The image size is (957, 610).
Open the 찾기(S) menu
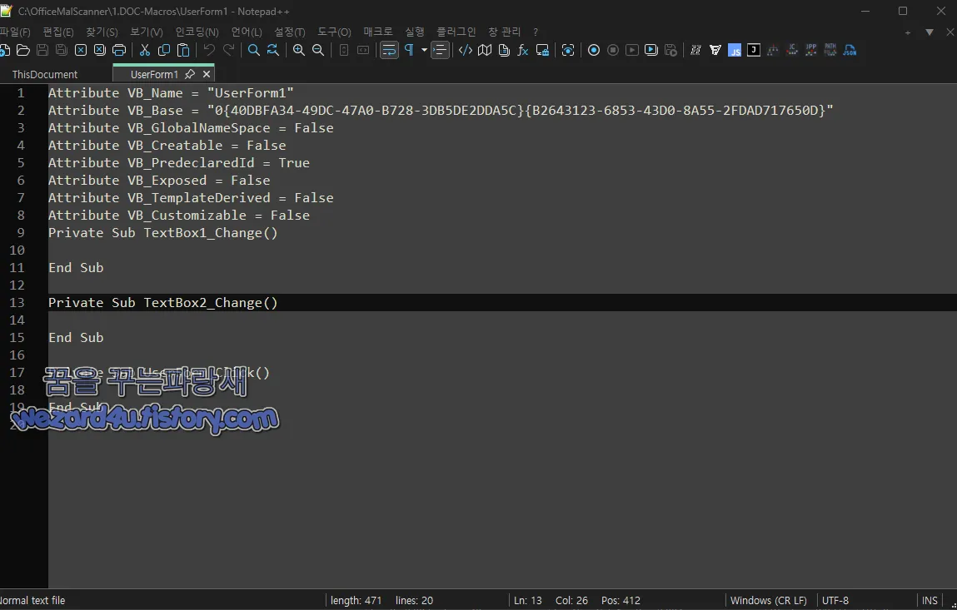tap(102, 32)
